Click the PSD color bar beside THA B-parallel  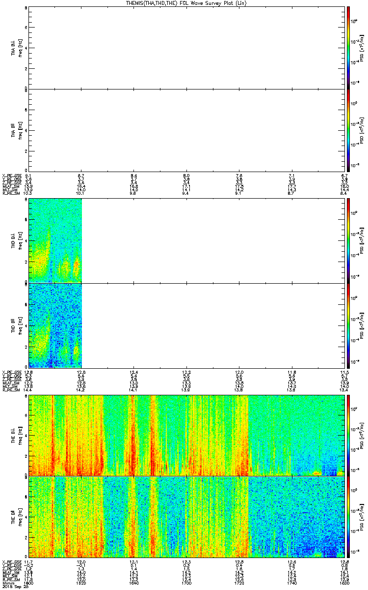point(348,129)
